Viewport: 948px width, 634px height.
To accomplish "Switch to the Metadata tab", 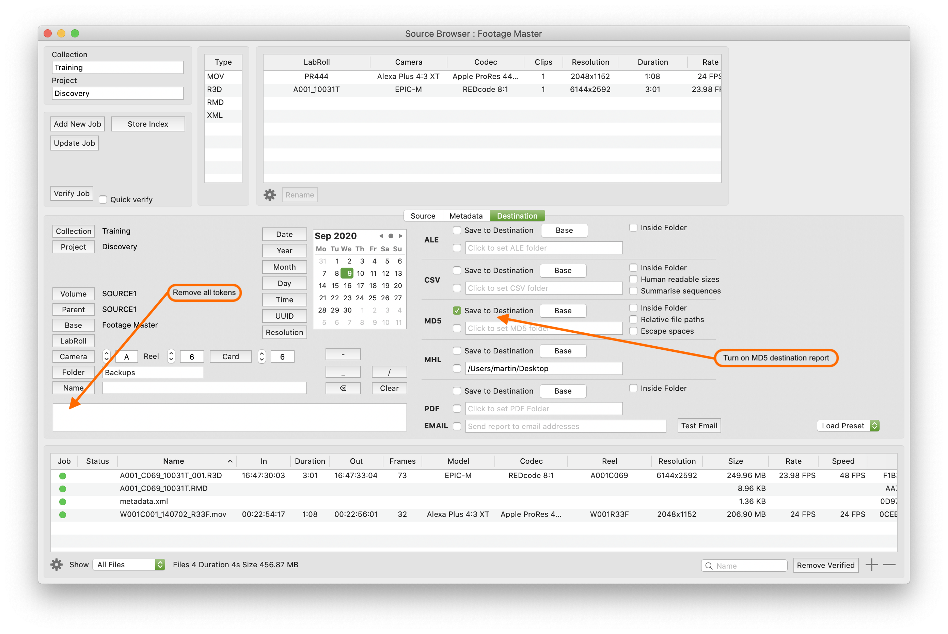I will tap(466, 216).
